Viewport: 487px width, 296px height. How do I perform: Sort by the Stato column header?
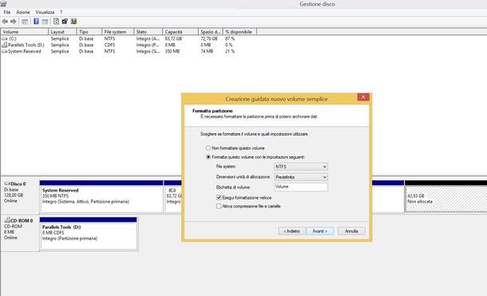pos(148,32)
